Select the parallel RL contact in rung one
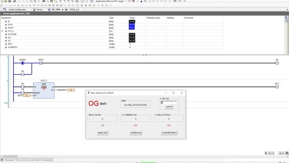 23,74
